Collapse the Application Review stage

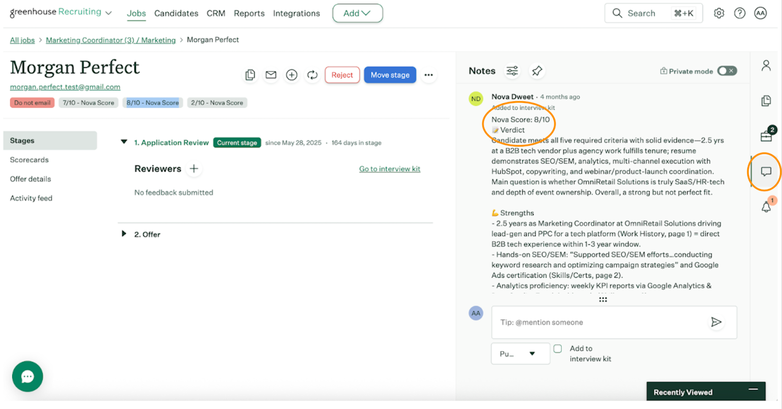tap(124, 142)
